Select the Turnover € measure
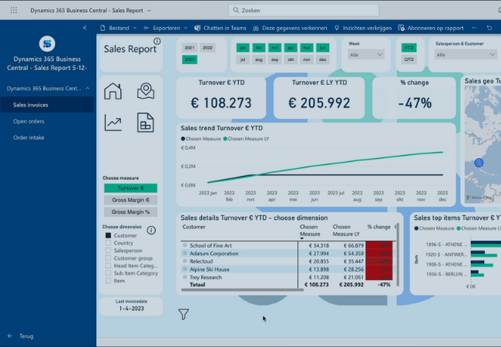Screen dimensions: 501x347 (131, 188)
